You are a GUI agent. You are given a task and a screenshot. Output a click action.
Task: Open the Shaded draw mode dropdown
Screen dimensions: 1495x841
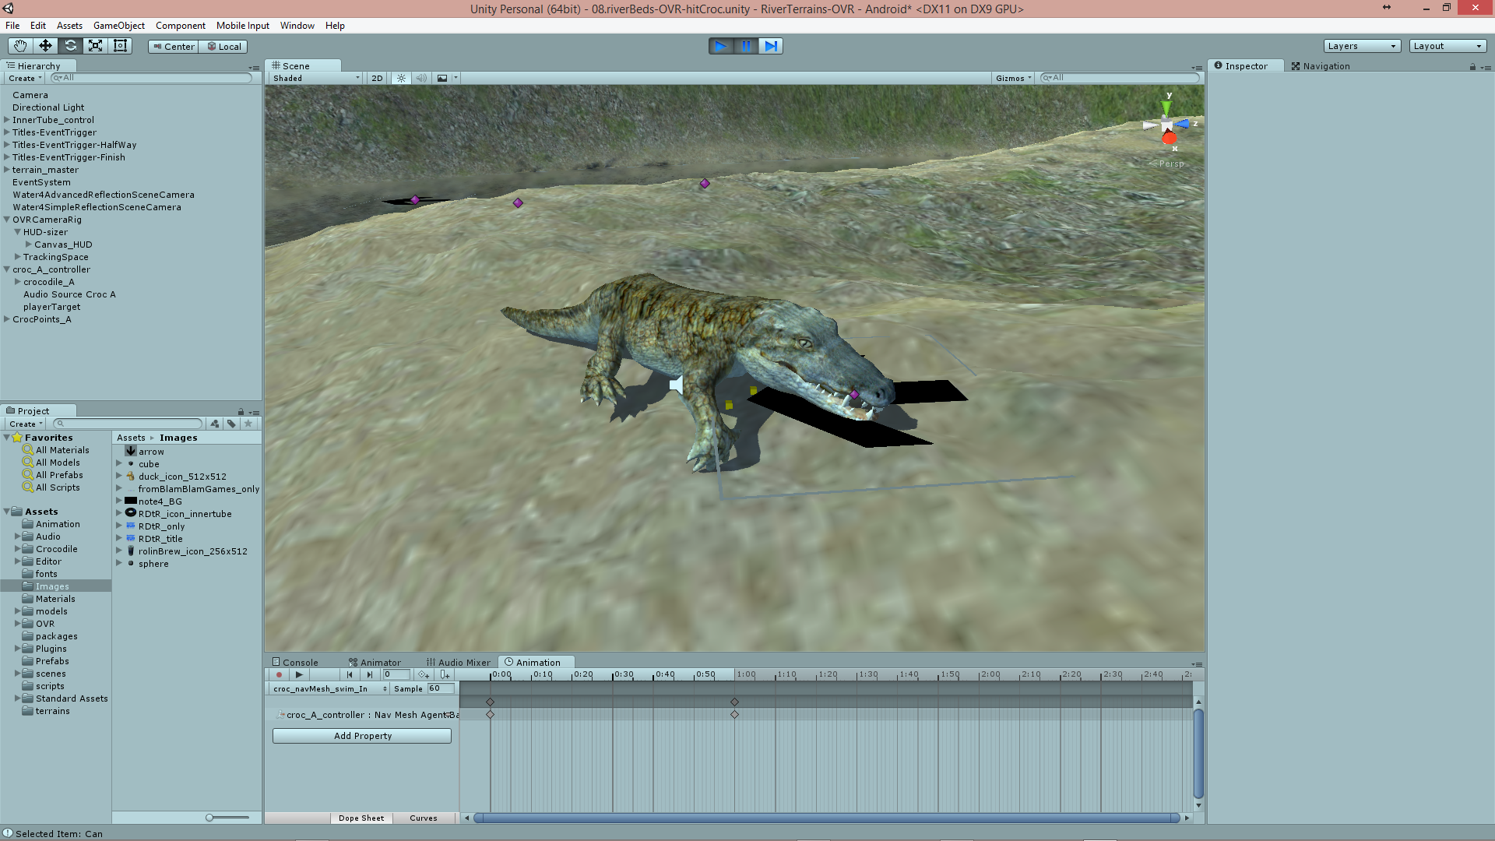click(x=316, y=78)
